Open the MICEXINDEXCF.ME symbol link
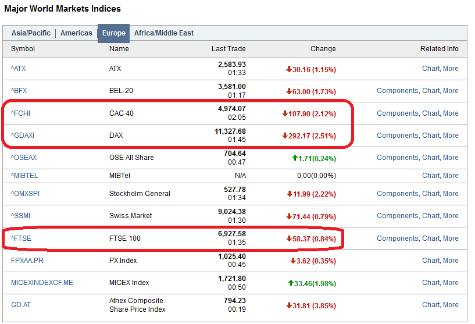475x324 pixels. [x=42, y=283]
